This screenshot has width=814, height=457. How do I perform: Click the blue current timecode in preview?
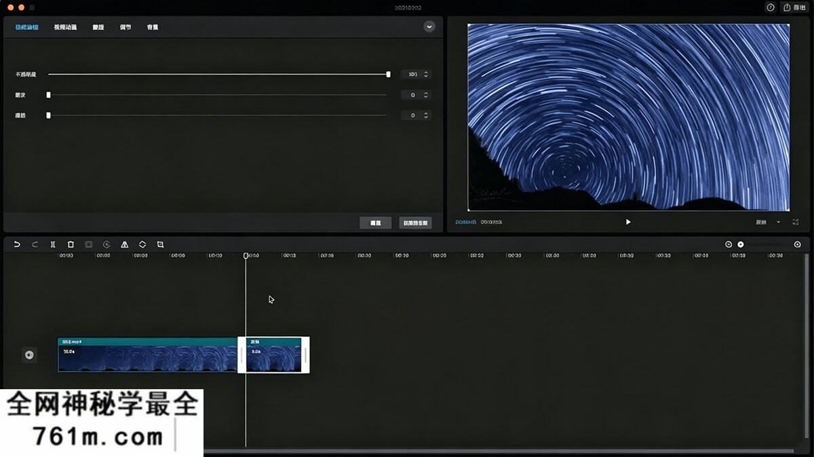465,222
